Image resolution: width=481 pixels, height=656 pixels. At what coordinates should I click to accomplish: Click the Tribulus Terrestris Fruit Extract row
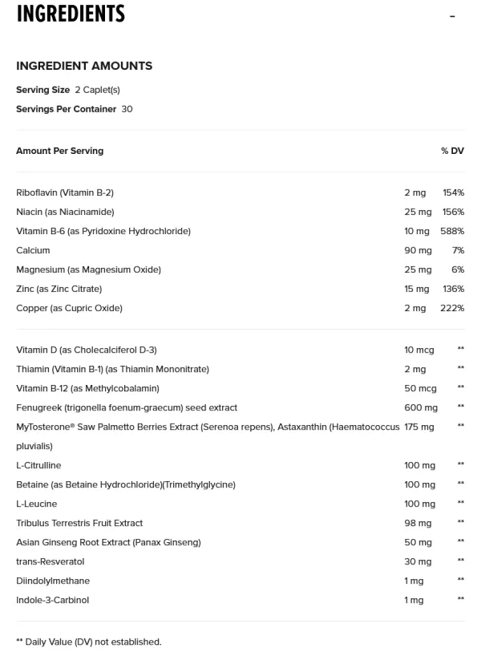click(x=79, y=523)
